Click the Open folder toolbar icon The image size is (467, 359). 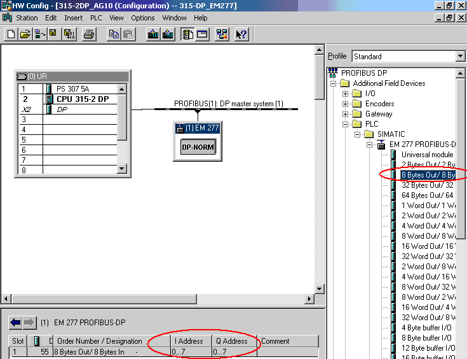click(x=25, y=34)
